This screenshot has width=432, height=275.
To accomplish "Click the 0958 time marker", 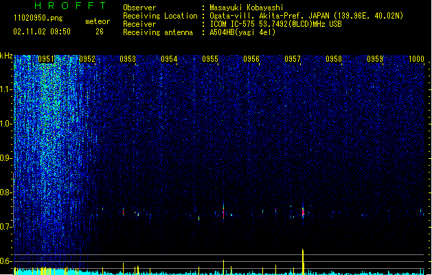I will tap(334, 59).
